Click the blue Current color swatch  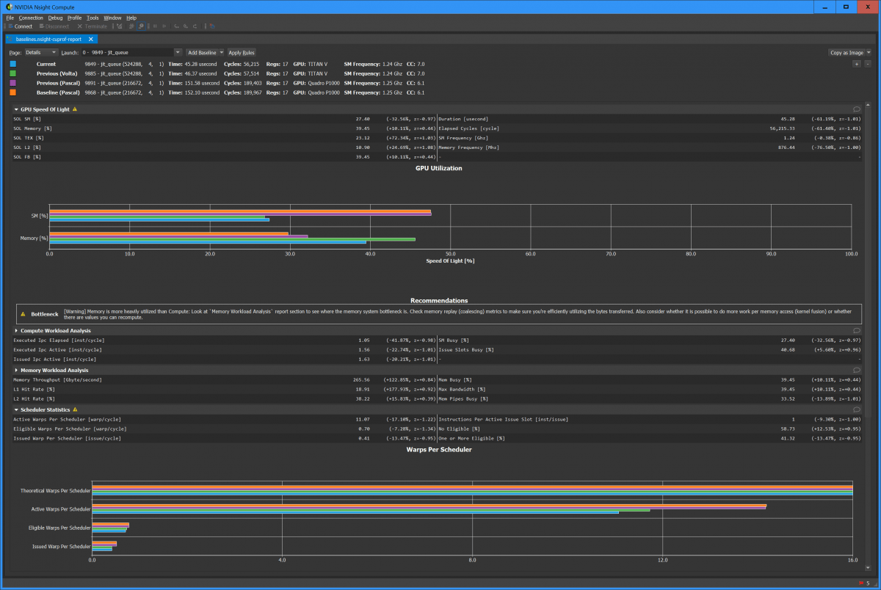pyautogui.click(x=12, y=65)
